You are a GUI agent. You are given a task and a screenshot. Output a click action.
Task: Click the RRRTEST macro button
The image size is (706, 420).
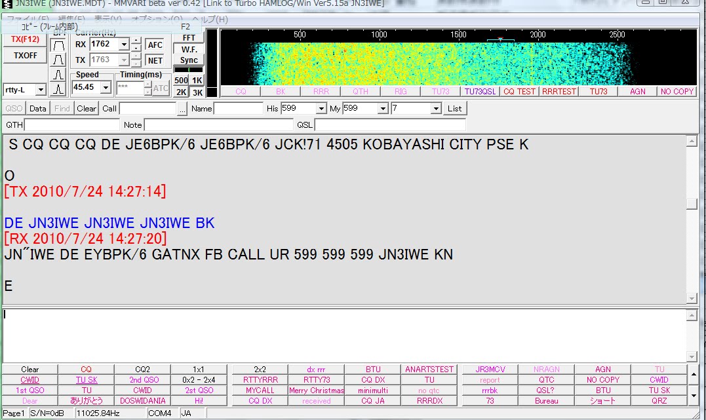[559, 91]
